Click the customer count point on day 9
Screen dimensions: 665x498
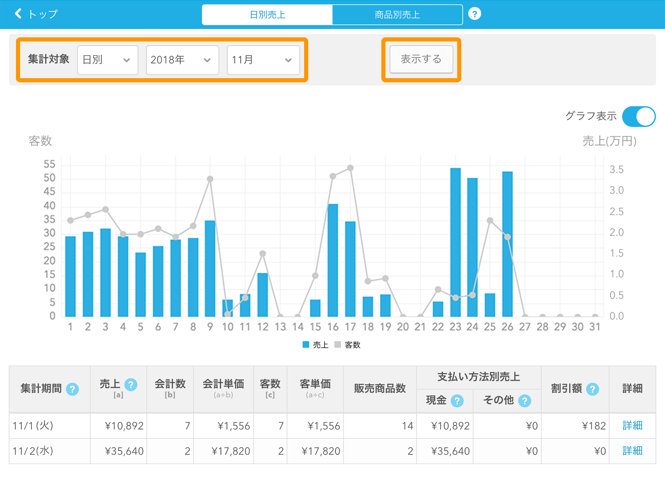click(210, 179)
